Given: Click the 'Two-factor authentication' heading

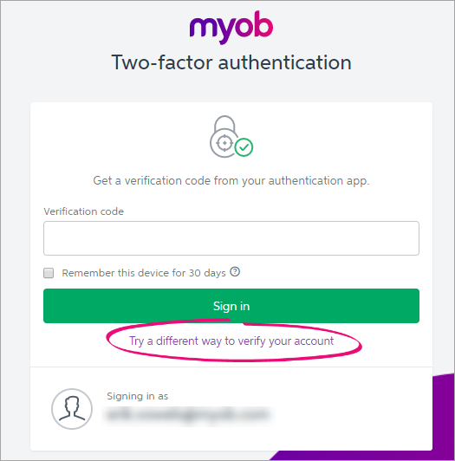Looking at the screenshot, I should coord(231,62).
